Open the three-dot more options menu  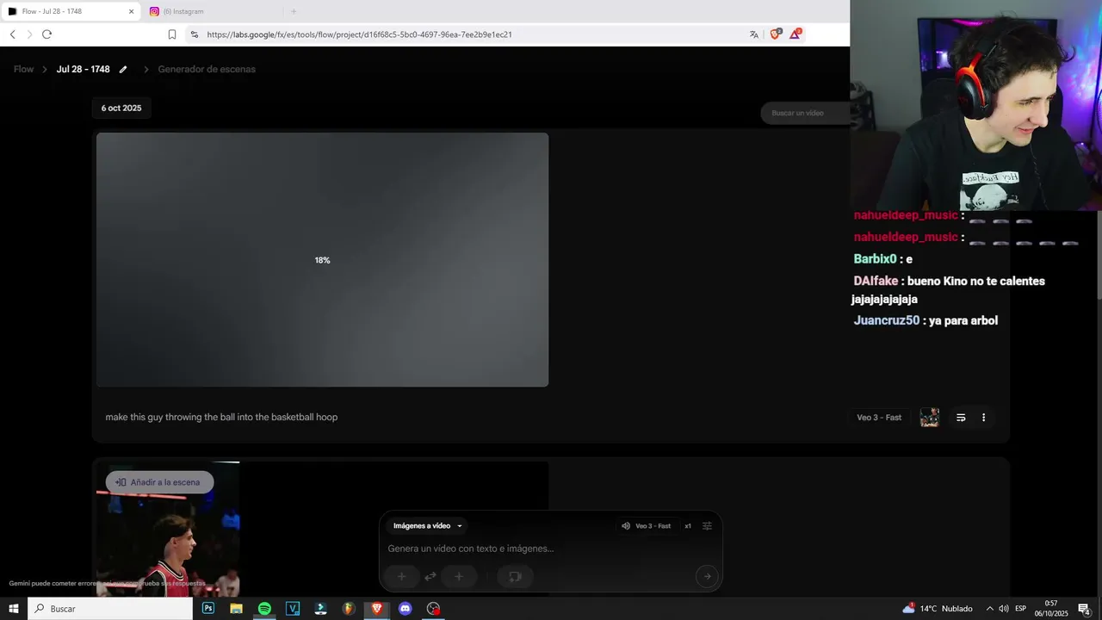[x=983, y=418]
